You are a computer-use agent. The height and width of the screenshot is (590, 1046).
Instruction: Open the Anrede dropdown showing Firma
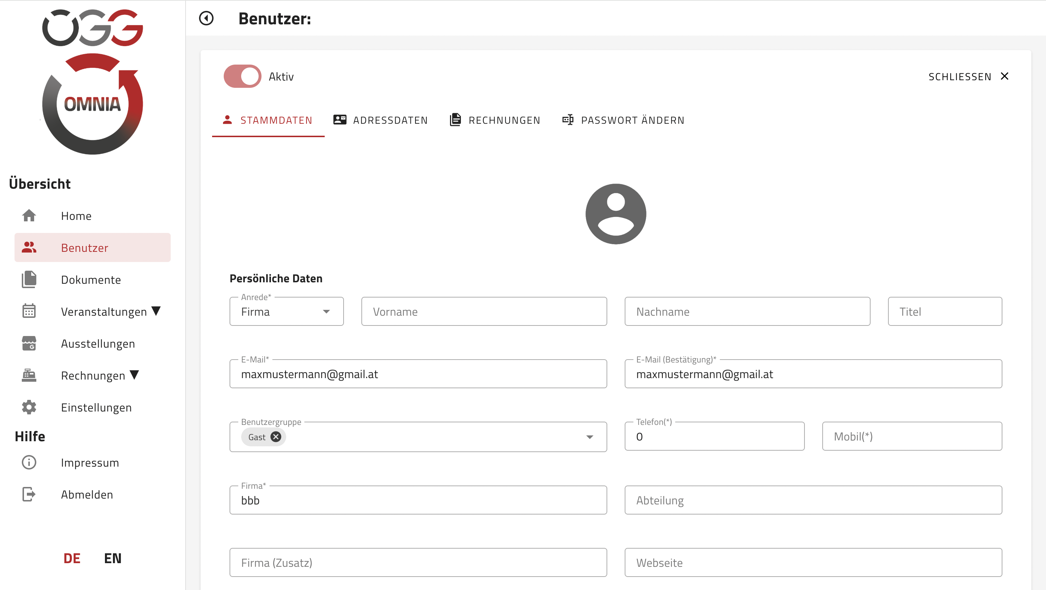286,311
